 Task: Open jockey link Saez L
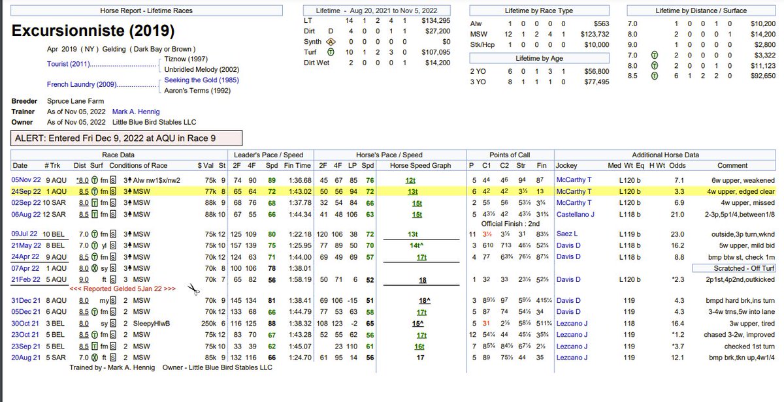point(566,234)
